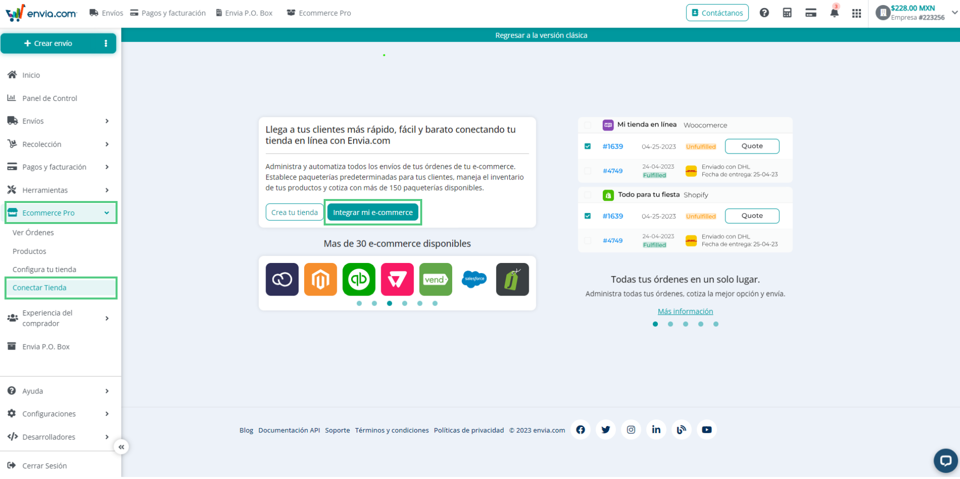Click the payment card icon in top bar
Viewport: 960px width, 479px height.
810,13
